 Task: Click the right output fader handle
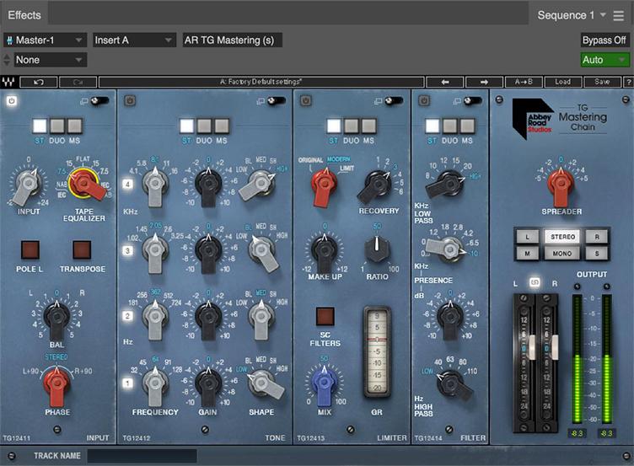(555, 347)
